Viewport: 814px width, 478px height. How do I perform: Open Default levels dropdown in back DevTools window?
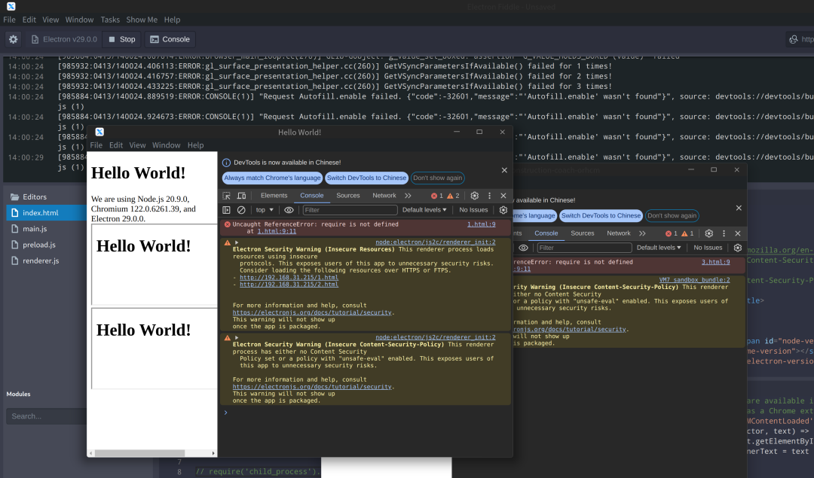659,248
